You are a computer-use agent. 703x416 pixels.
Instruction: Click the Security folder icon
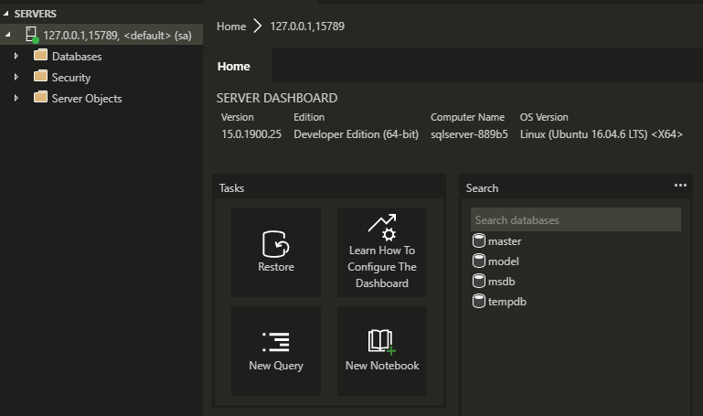(x=40, y=77)
